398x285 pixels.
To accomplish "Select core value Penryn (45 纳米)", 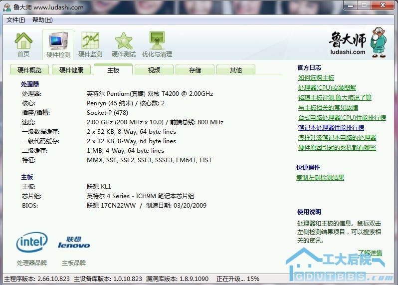I will [126, 103].
